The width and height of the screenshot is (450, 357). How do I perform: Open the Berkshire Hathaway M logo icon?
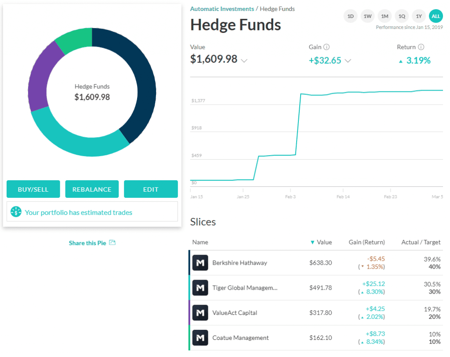[200, 262]
